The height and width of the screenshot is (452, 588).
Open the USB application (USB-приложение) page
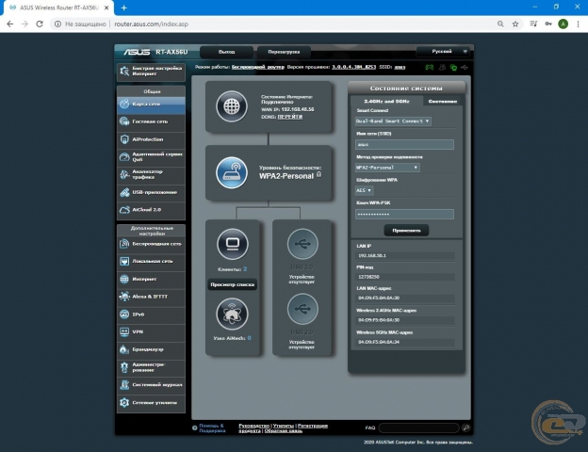pyautogui.click(x=151, y=192)
